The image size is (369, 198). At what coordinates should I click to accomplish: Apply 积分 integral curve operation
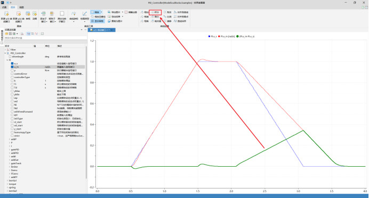[155, 12]
